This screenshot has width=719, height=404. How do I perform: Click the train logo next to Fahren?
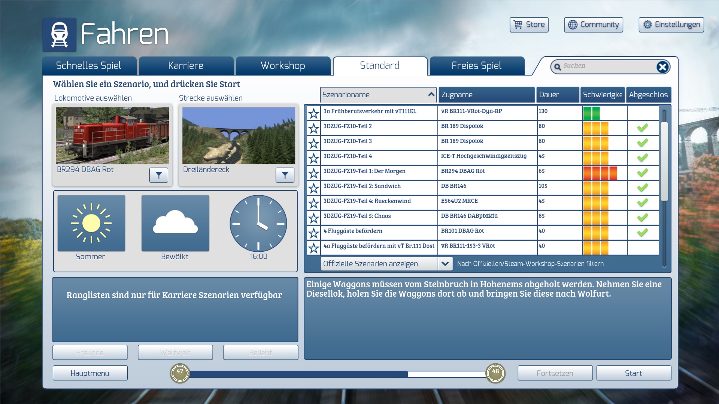60,34
